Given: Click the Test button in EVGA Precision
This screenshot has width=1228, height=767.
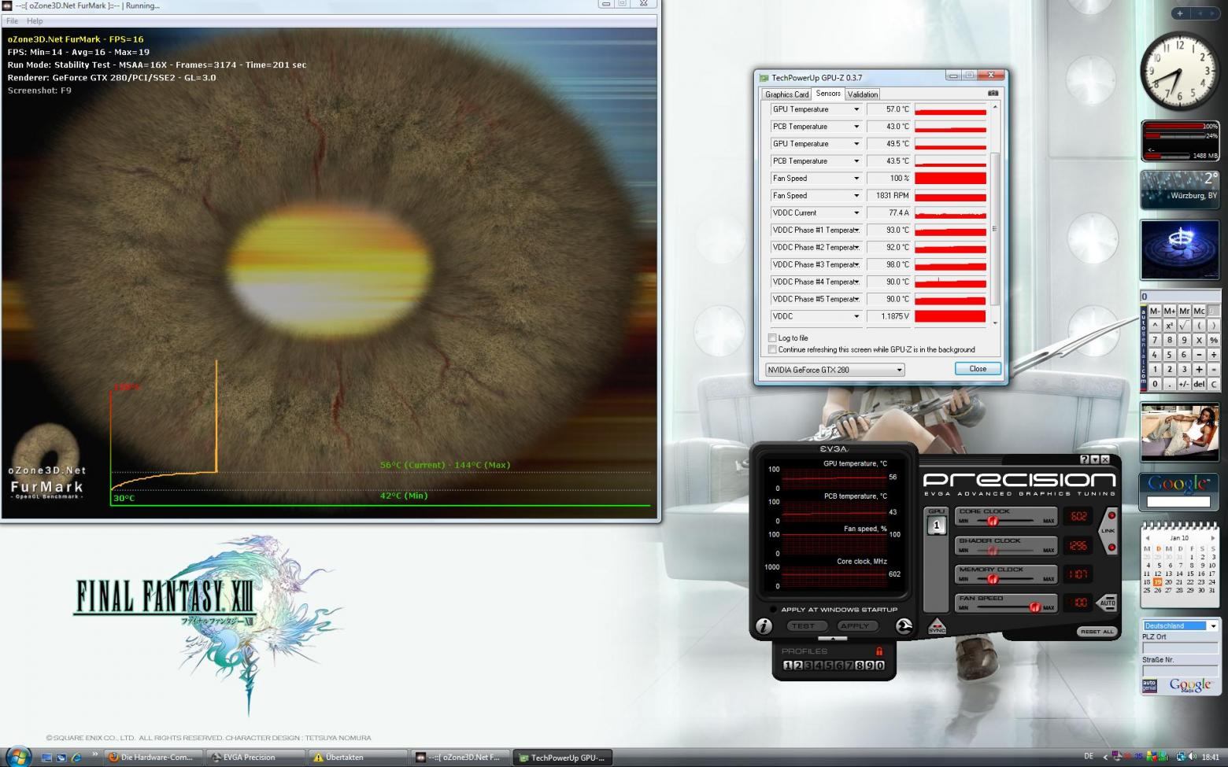Looking at the screenshot, I should 807,626.
